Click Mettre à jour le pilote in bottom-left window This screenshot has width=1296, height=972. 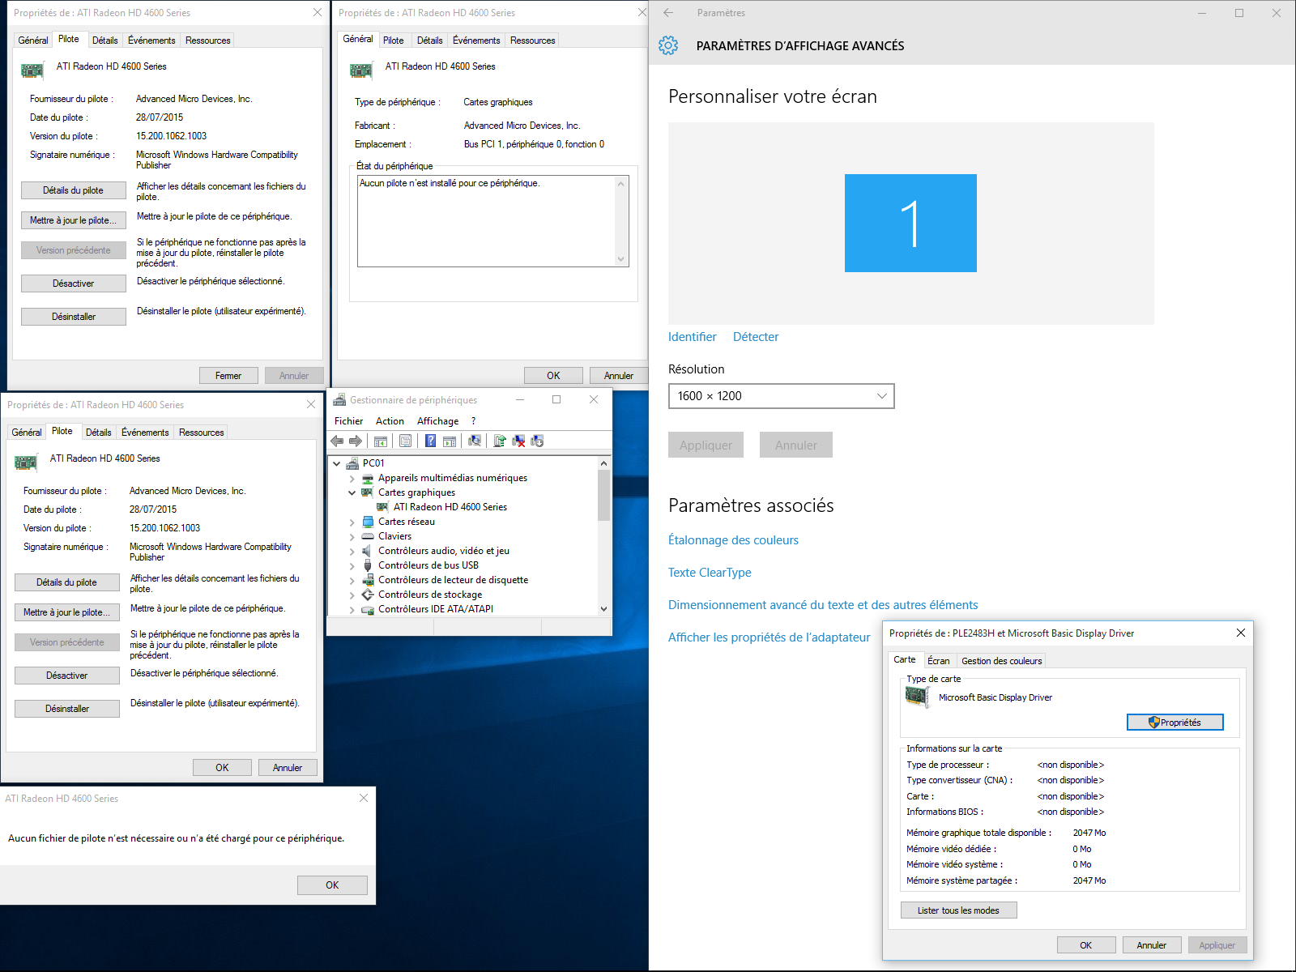(67, 612)
